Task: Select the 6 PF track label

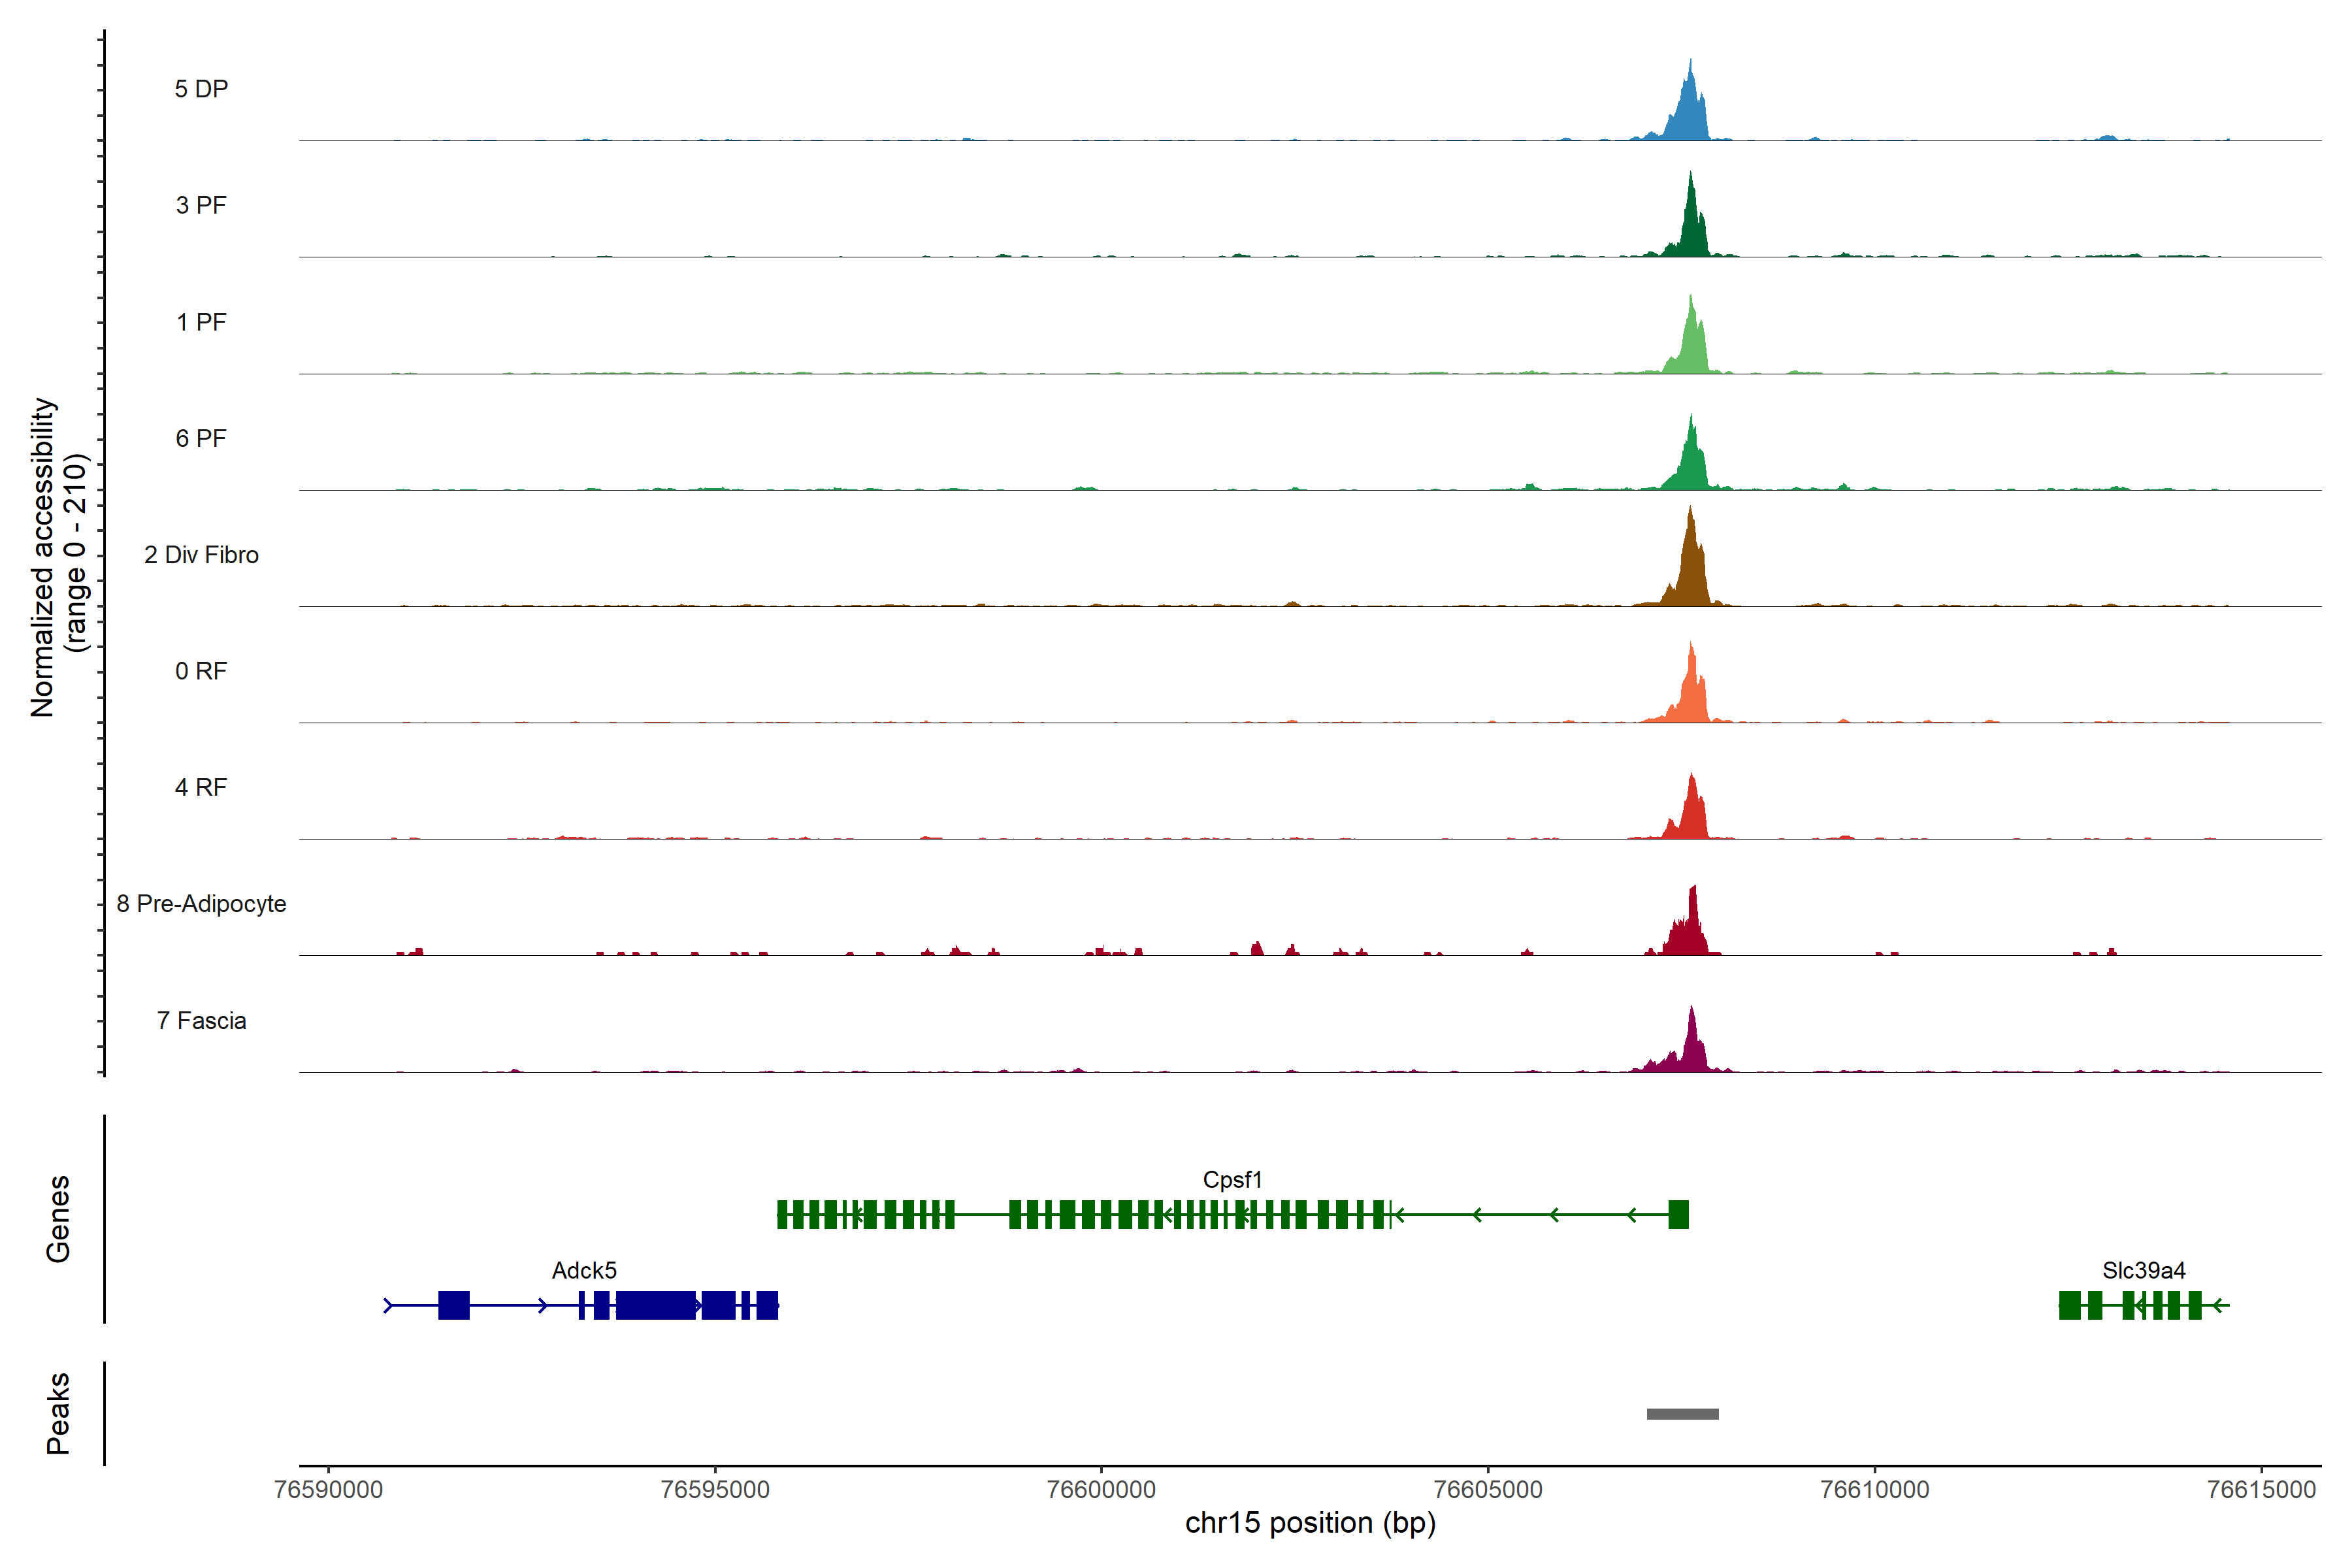Action: tap(201, 438)
